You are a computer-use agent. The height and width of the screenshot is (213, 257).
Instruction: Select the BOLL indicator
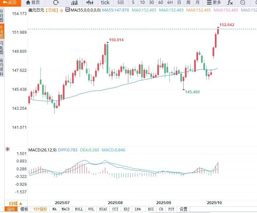[x=79, y=209]
